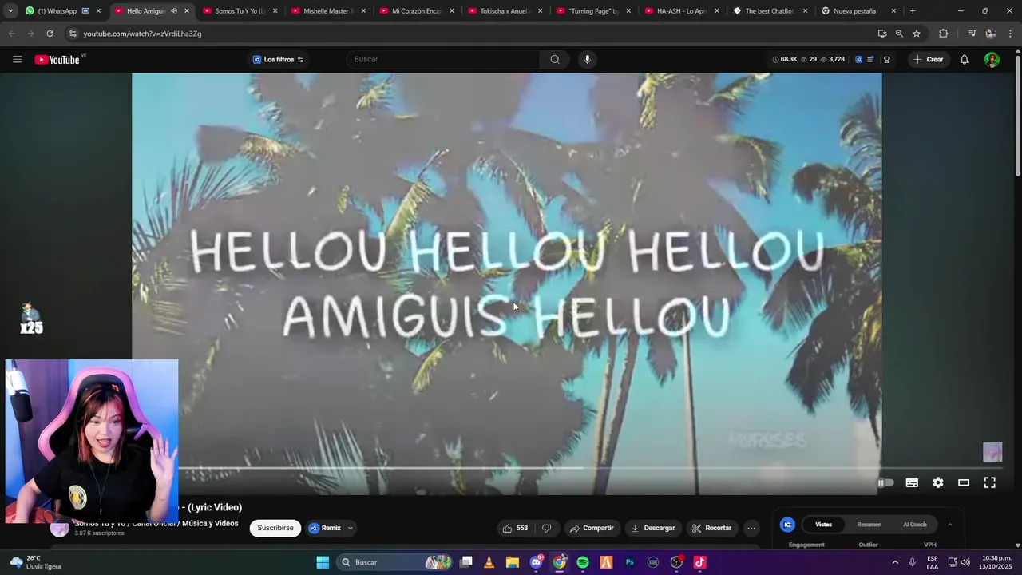
Task: Click the channel card thumbnail in player
Action: [992, 452]
